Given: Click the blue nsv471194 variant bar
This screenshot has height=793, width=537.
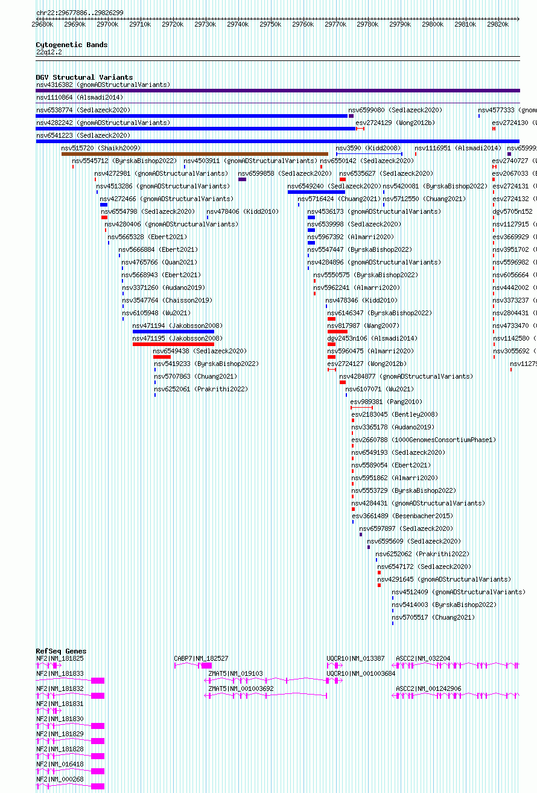Looking at the screenshot, I should 173,332.
